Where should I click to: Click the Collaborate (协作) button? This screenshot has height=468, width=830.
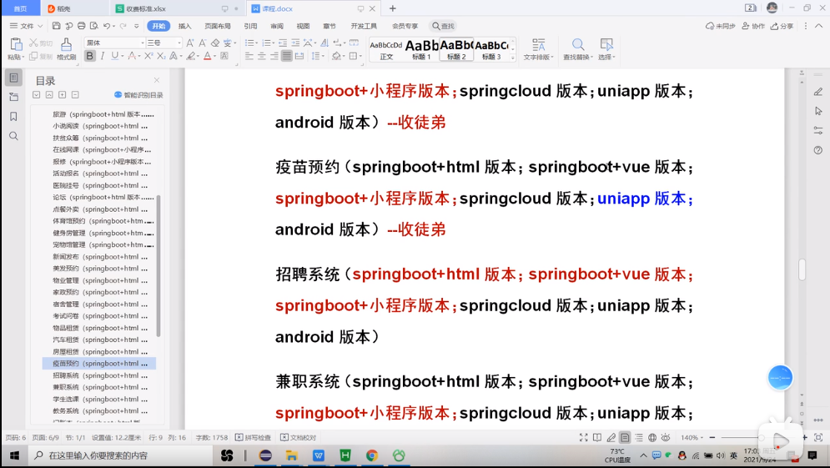coord(753,26)
